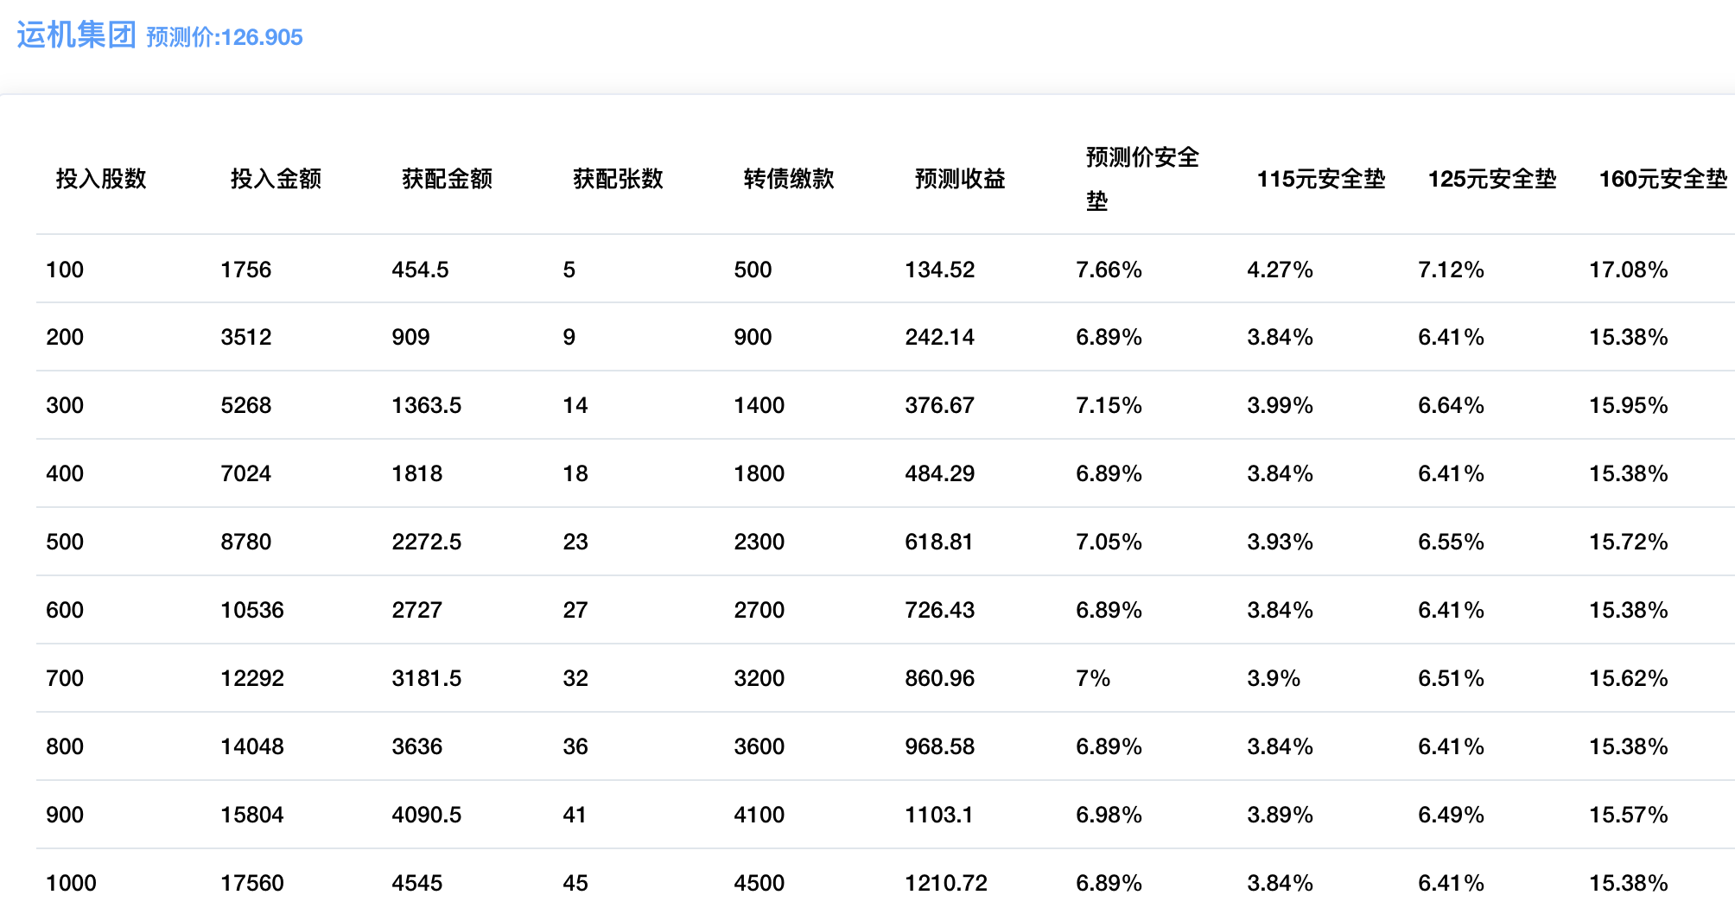Click the 115元安全垫 column header
This screenshot has height=914, width=1735.
point(1320,179)
